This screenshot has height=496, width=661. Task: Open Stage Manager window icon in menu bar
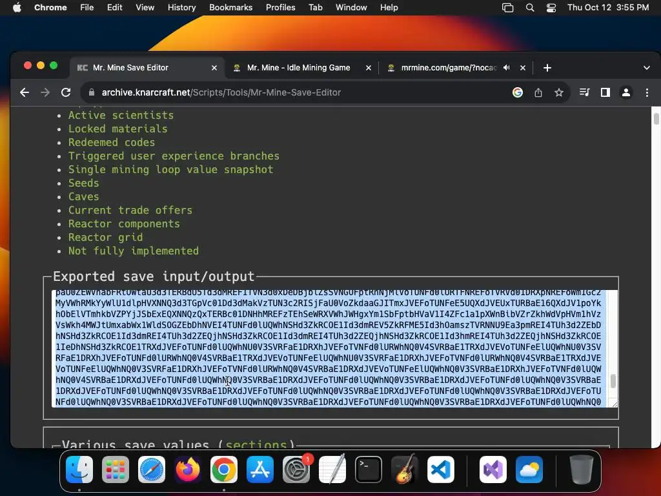pos(507,8)
